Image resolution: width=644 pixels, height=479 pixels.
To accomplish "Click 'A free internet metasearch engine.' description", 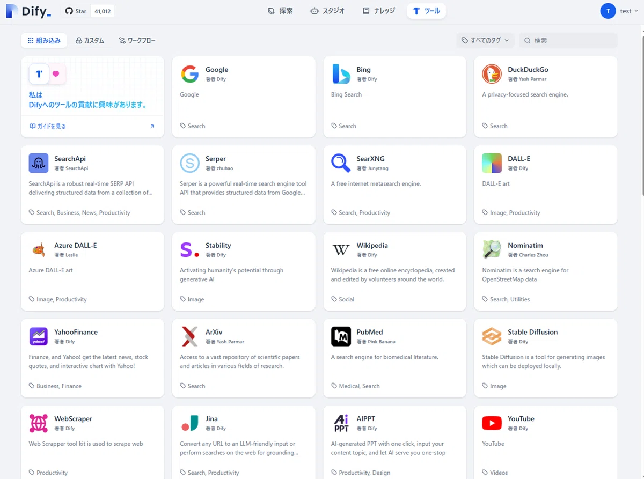I will 376,184.
